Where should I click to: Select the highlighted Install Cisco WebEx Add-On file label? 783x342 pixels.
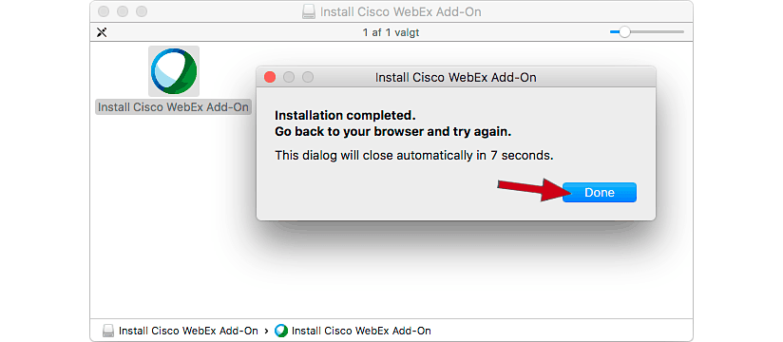[x=173, y=107]
